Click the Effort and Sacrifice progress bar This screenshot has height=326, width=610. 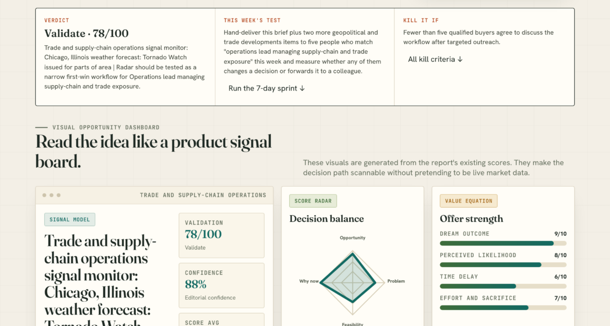point(503,307)
